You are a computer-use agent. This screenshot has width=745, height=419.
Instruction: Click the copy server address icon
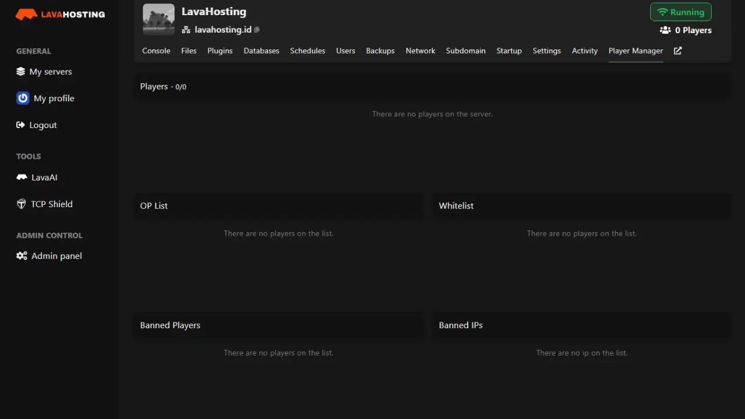point(256,30)
